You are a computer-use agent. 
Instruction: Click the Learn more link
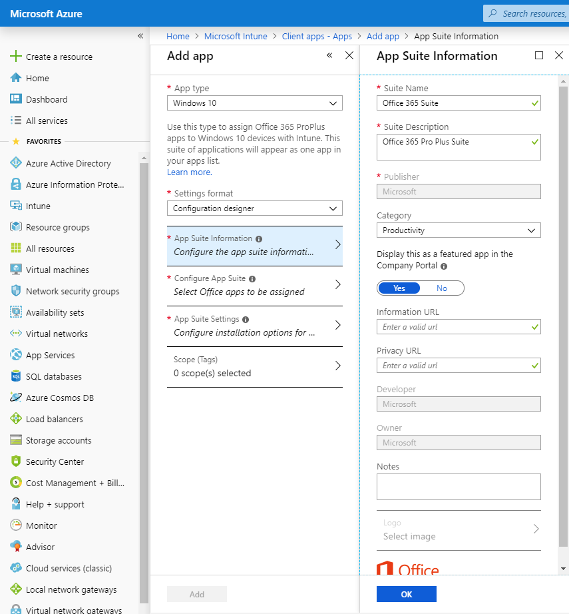pyautogui.click(x=190, y=172)
